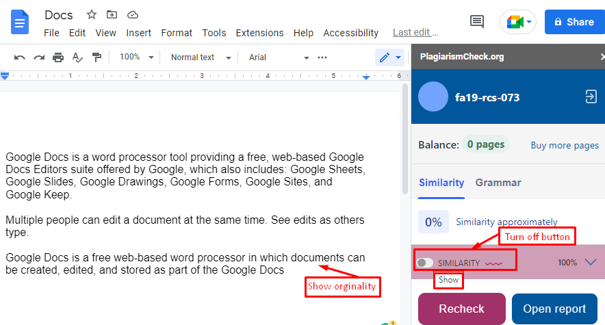Click the username fa19-rcs-073

click(487, 98)
